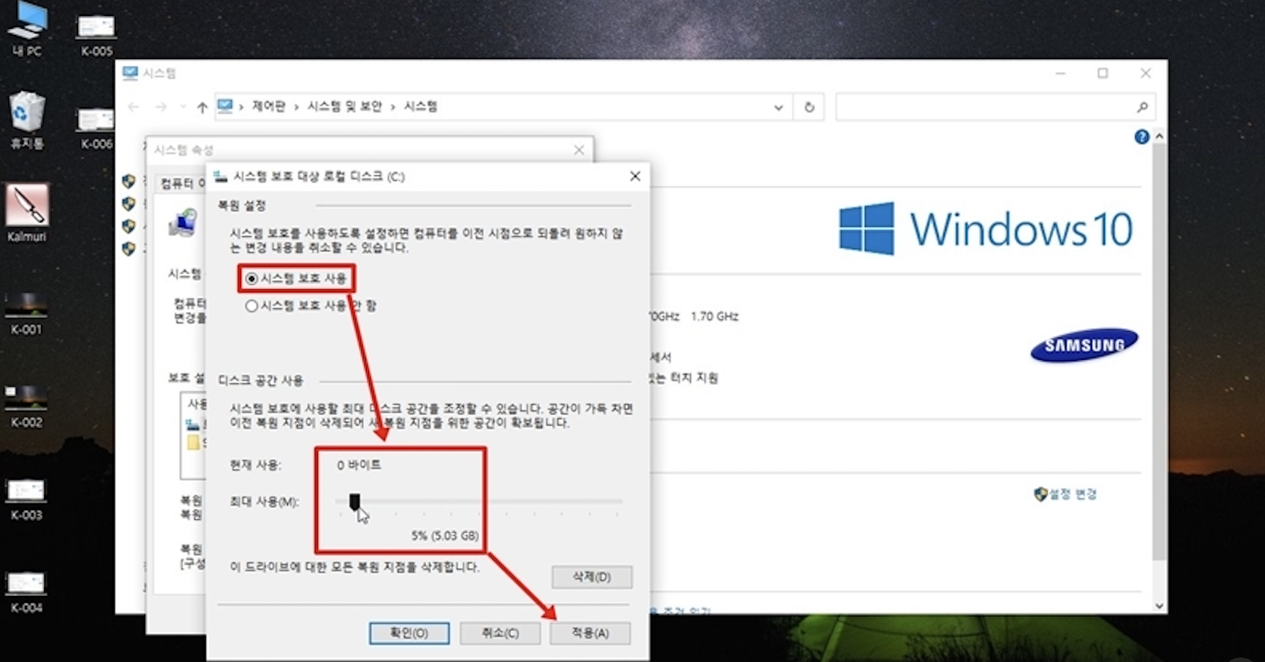Click the back navigation arrow
The height and width of the screenshot is (662, 1265).
point(134,107)
